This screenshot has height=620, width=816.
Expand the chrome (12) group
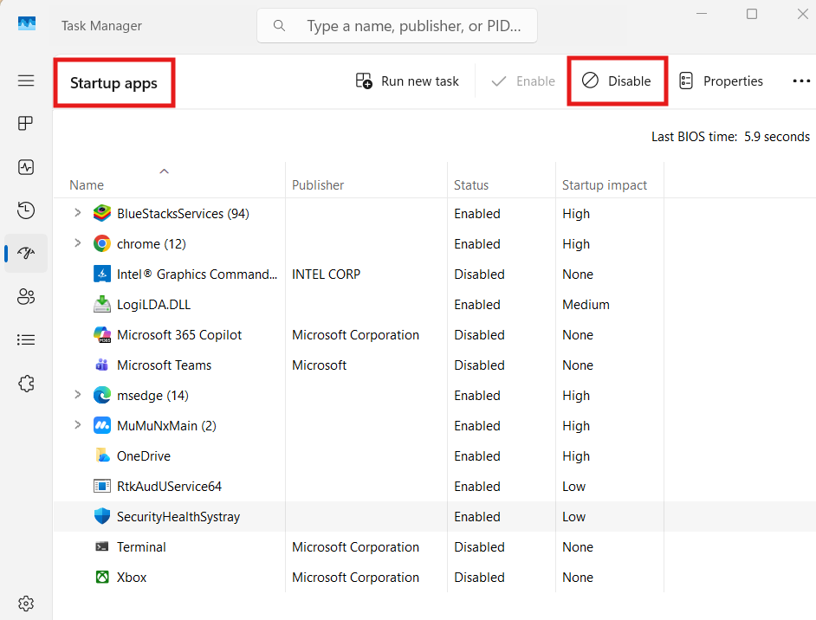(78, 243)
